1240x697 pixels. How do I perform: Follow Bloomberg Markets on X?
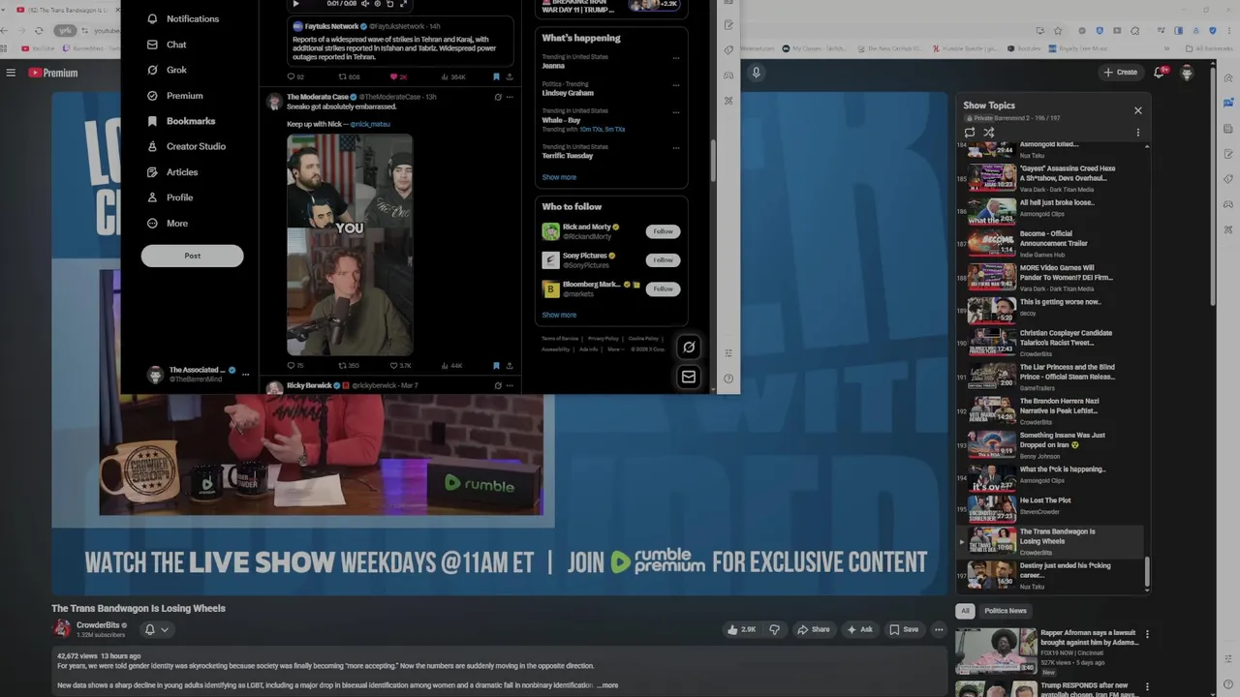click(x=663, y=288)
